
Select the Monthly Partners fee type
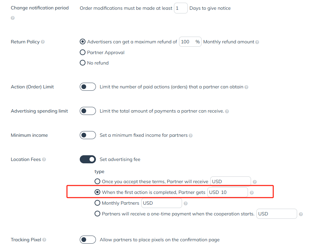(97, 203)
